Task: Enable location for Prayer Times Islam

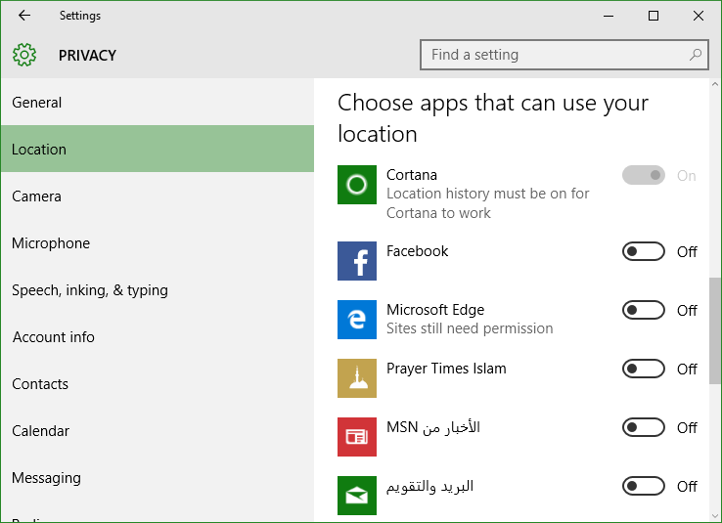Action: 644,369
